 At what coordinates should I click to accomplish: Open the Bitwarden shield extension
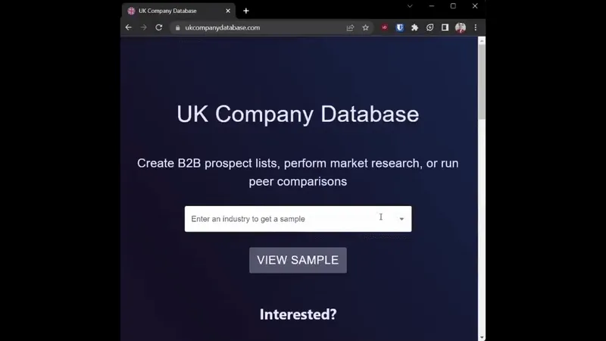[x=400, y=27]
